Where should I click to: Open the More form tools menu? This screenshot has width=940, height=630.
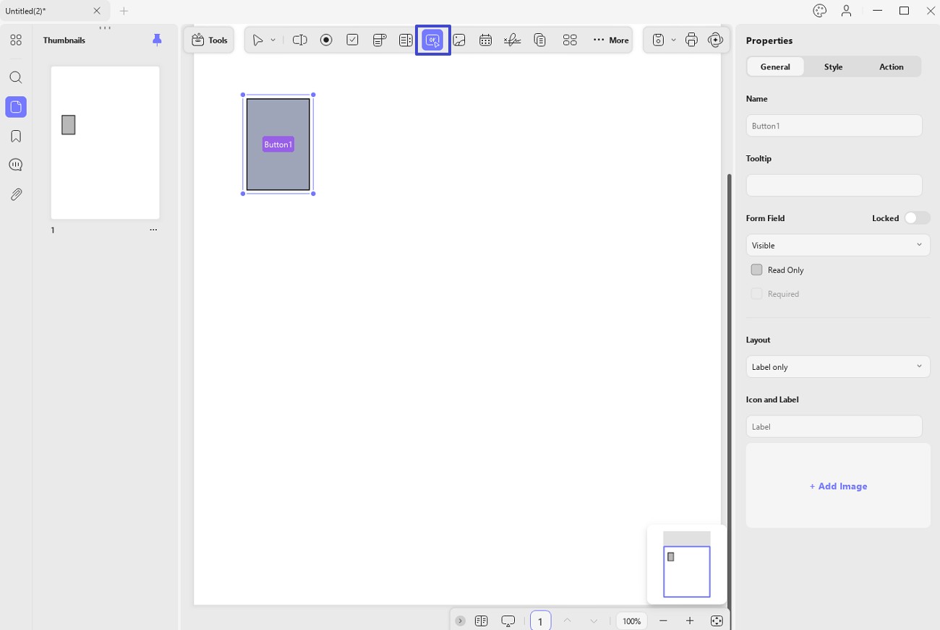(x=611, y=40)
